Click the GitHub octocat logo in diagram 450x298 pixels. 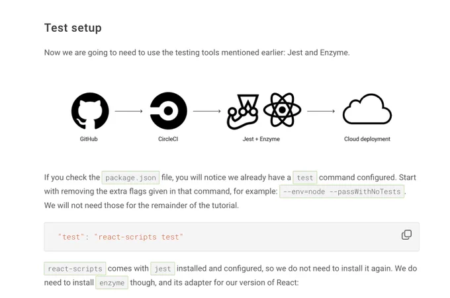[90, 111]
